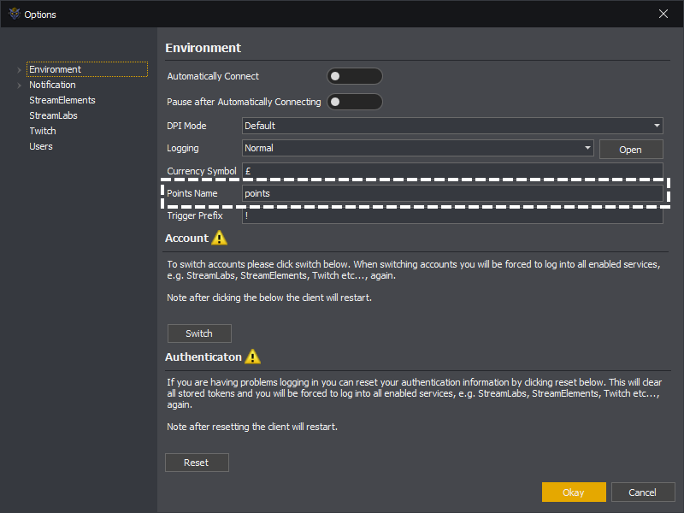
Task: Select Environment in the options tree
Action: click(x=87, y=69)
